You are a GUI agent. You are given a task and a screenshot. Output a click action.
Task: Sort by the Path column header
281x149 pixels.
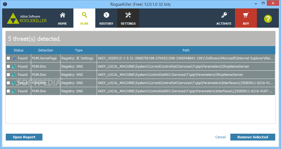pyautogui.click(x=186, y=50)
